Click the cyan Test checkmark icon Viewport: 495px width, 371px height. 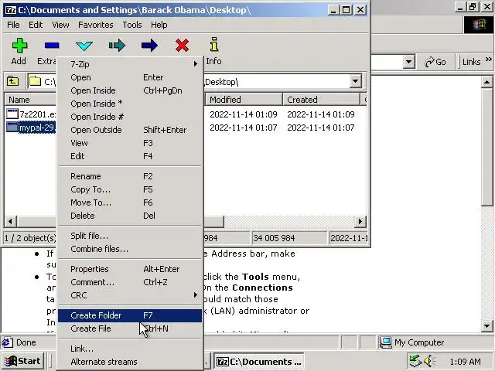(x=84, y=46)
